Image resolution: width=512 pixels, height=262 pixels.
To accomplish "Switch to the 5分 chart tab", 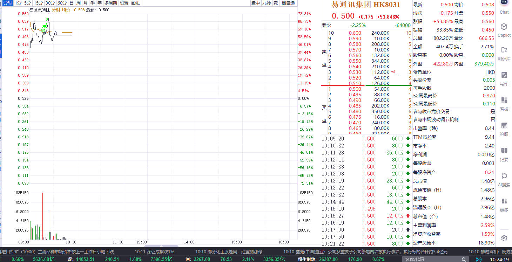I will [28, 3].
